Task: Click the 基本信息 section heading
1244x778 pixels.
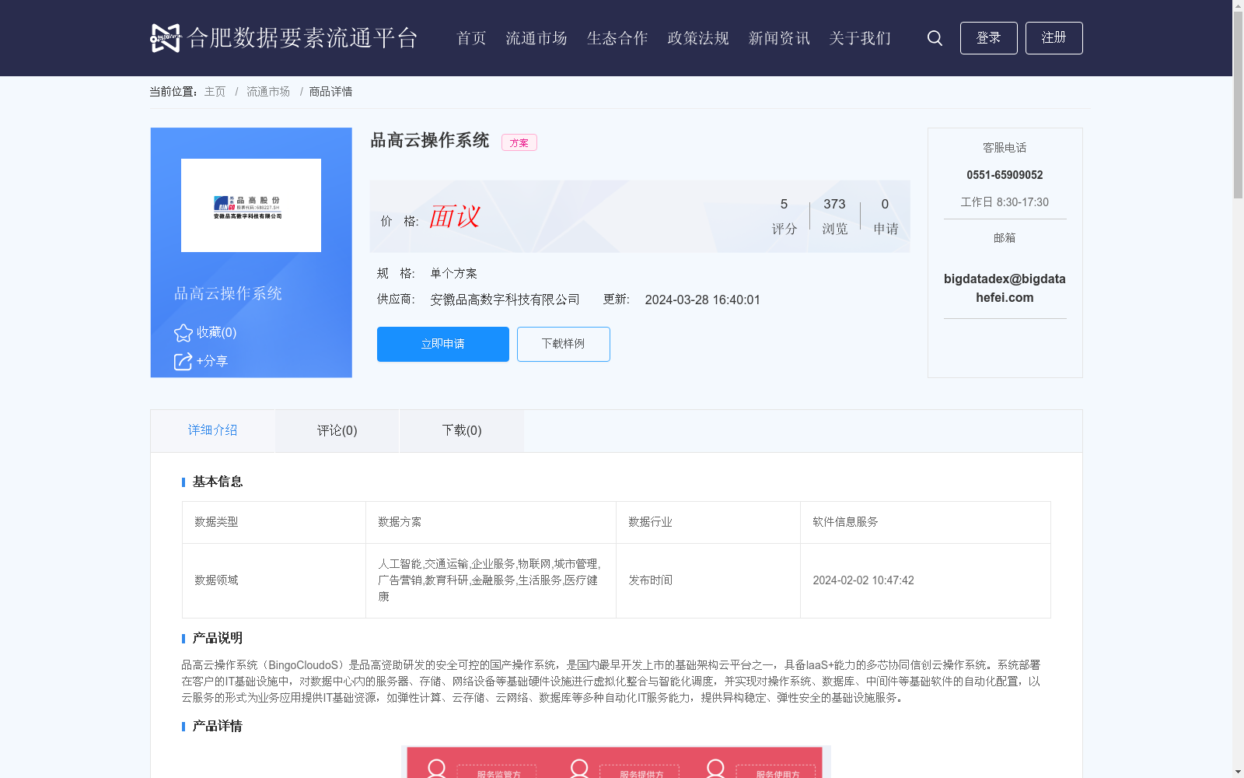Action: click(x=218, y=482)
